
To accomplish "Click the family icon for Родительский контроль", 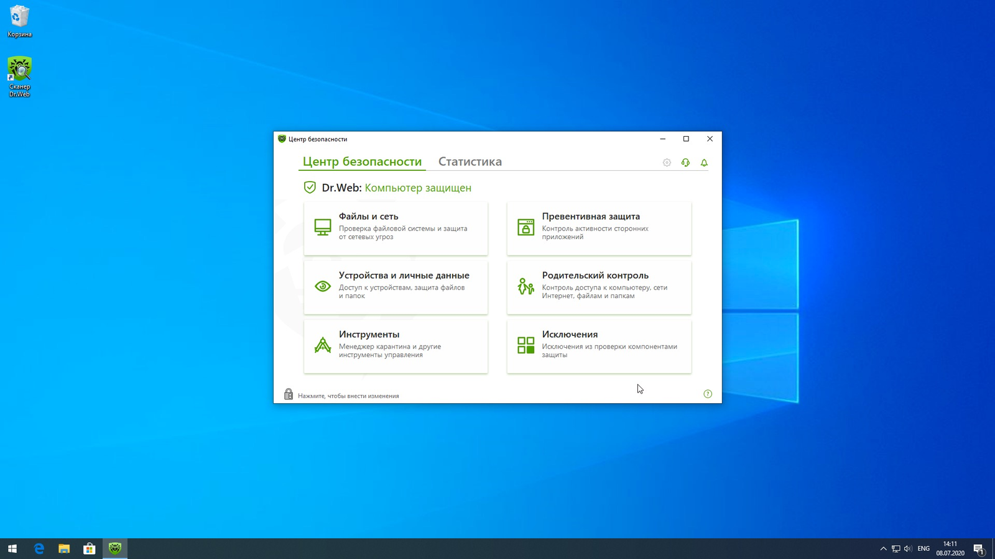I will coord(526,286).
